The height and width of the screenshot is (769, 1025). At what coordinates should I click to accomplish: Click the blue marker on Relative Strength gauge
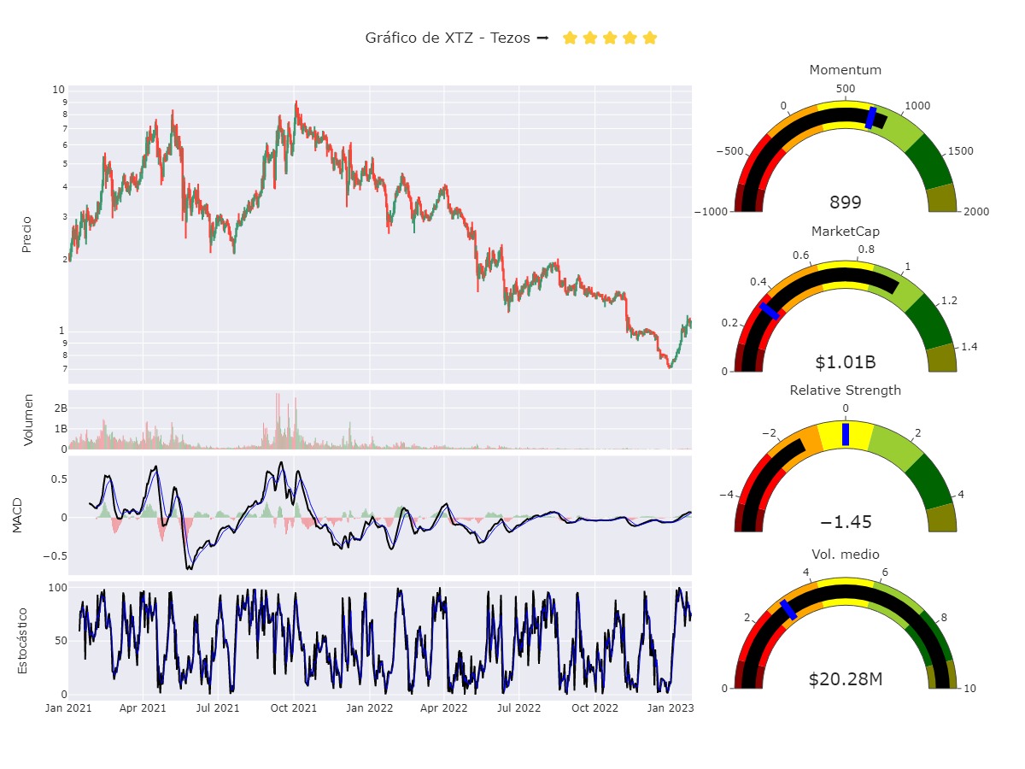click(846, 434)
